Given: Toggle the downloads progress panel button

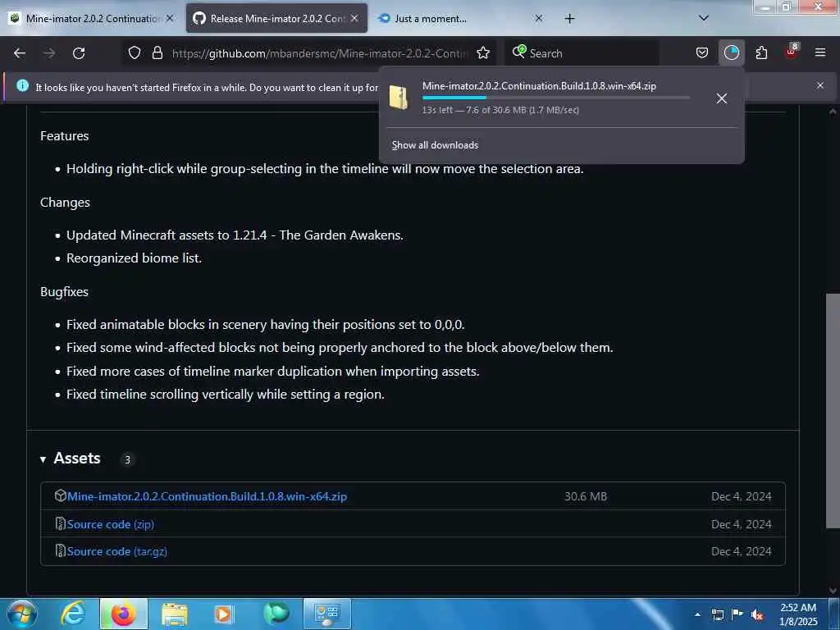Looking at the screenshot, I should point(731,52).
